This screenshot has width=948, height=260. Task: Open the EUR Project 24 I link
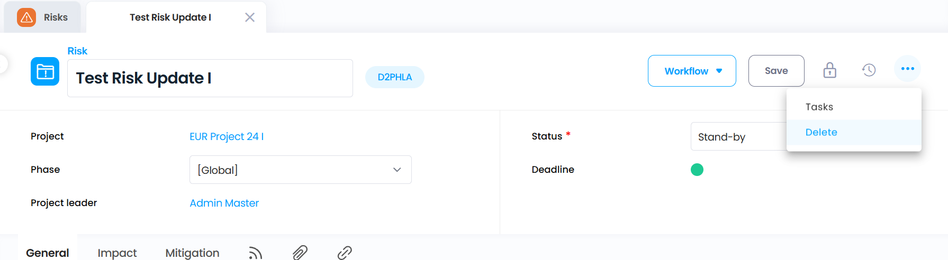pyautogui.click(x=227, y=136)
